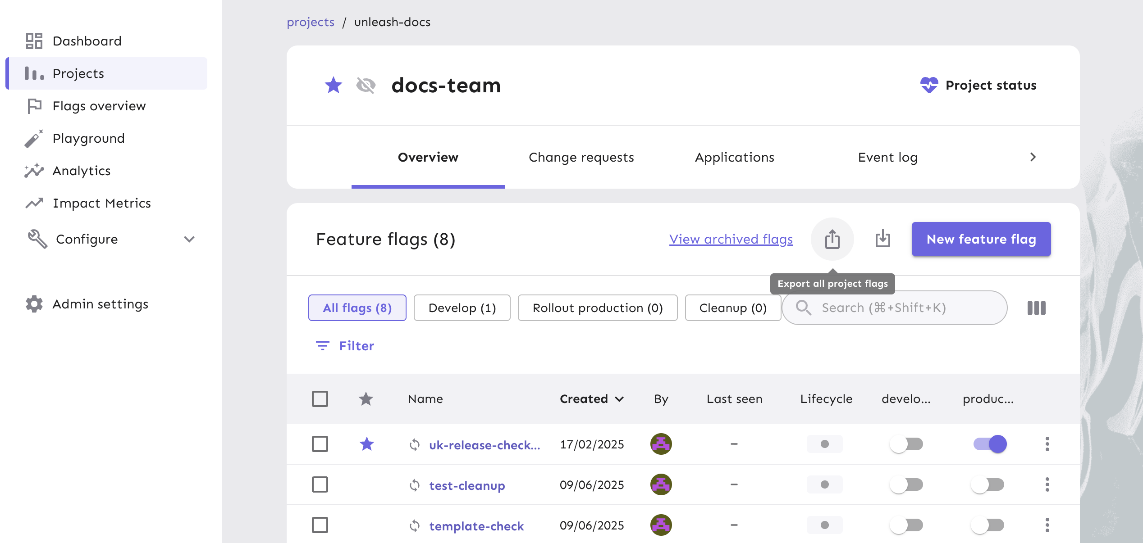Open the Dashboard from the sidebar
The width and height of the screenshot is (1143, 543).
point(87,41)
